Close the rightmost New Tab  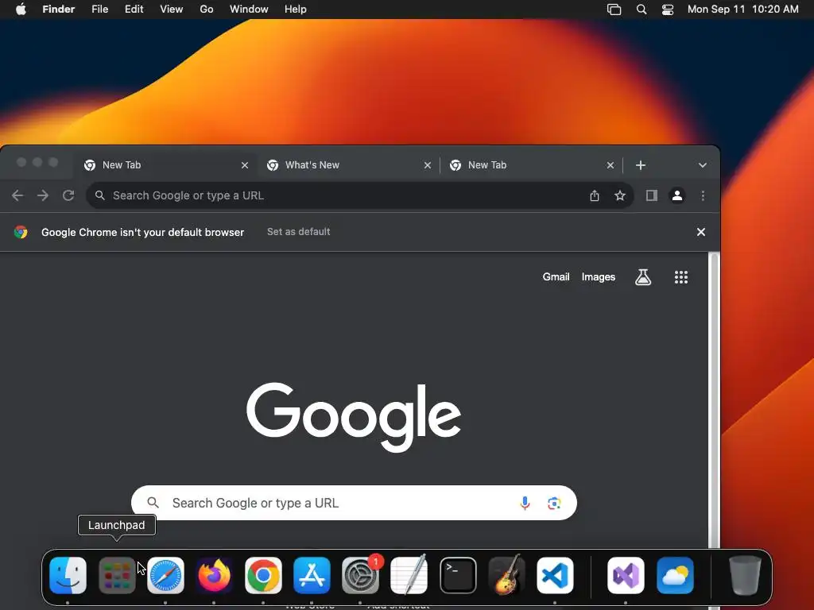(x=610, y=165)
